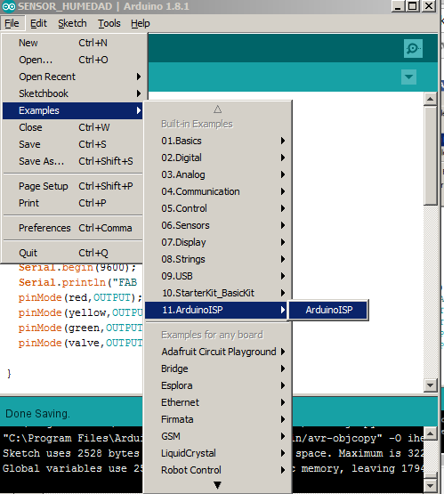Viewport: 444px width, 494px height.
Task: Choose Save from the File menu
Action: (x=73, y=144)
